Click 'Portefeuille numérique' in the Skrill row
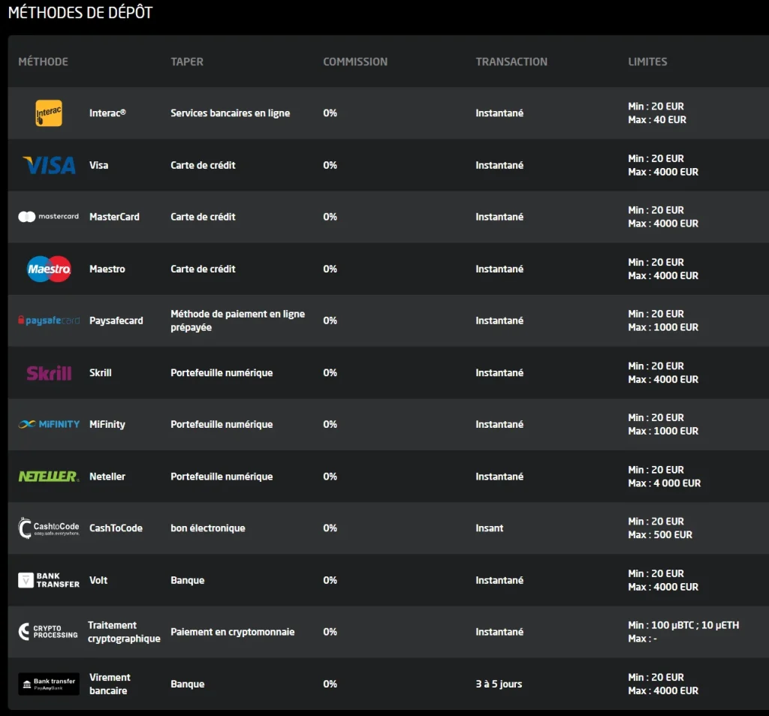 point(222,373)
